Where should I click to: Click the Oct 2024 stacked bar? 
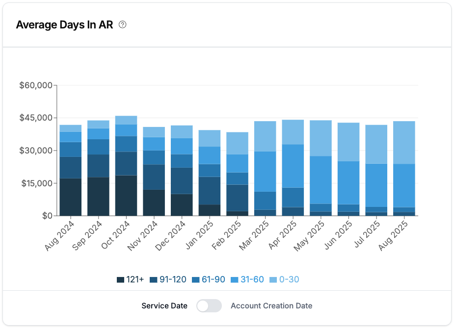[126, 167]
